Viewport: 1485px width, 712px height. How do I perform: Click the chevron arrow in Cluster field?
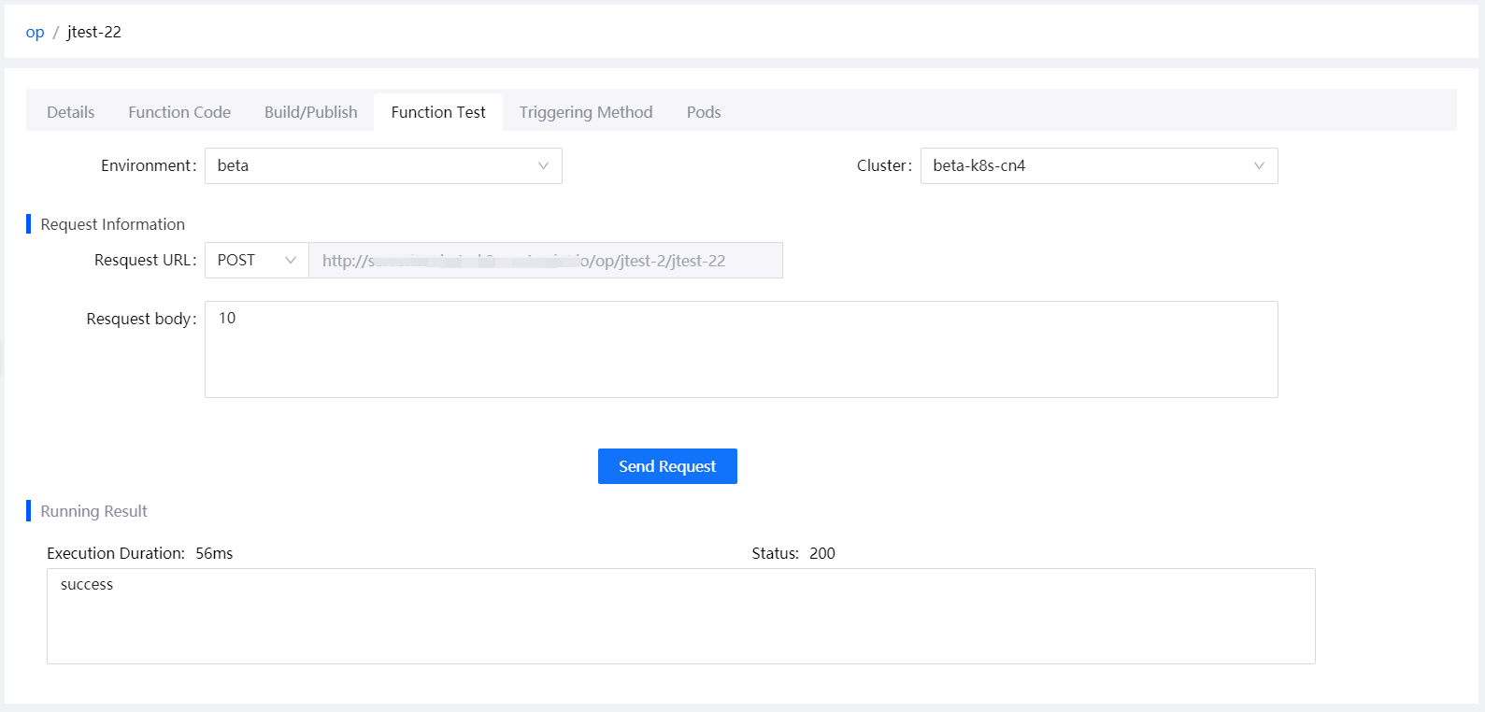1259,166
